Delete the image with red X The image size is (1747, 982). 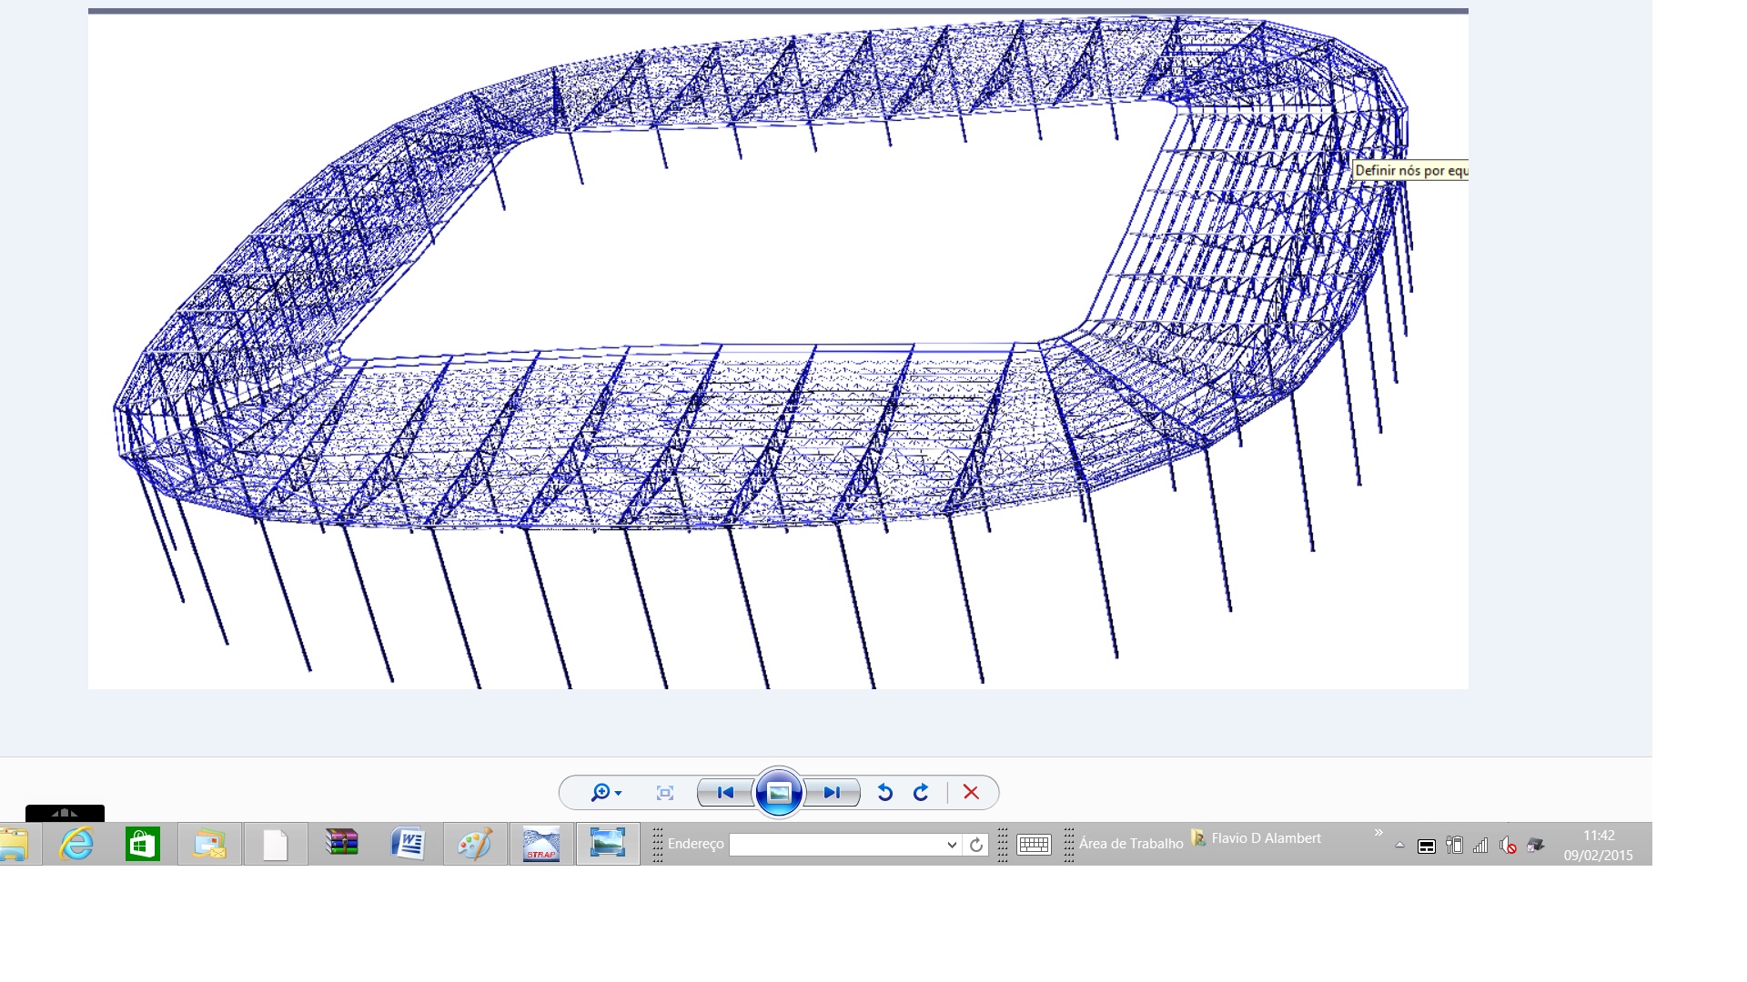point(971,793)
